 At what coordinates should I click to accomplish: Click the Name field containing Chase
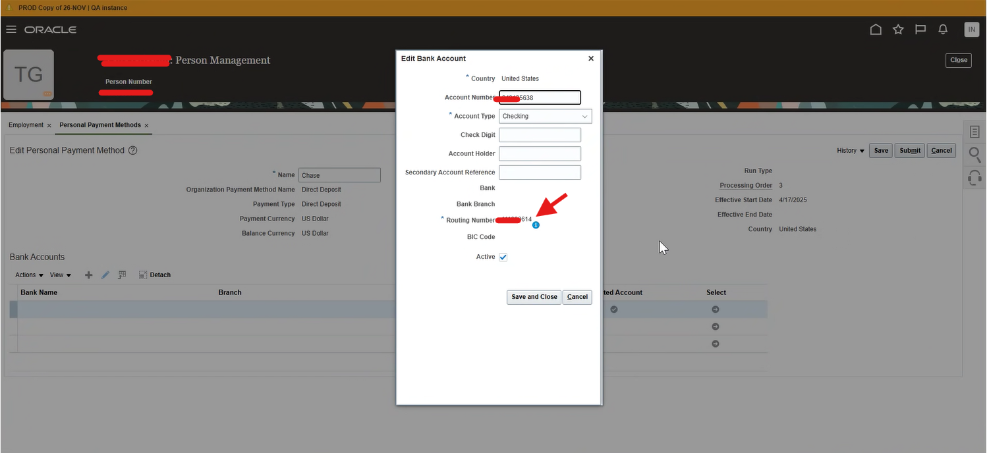click(x=339, y=175)
